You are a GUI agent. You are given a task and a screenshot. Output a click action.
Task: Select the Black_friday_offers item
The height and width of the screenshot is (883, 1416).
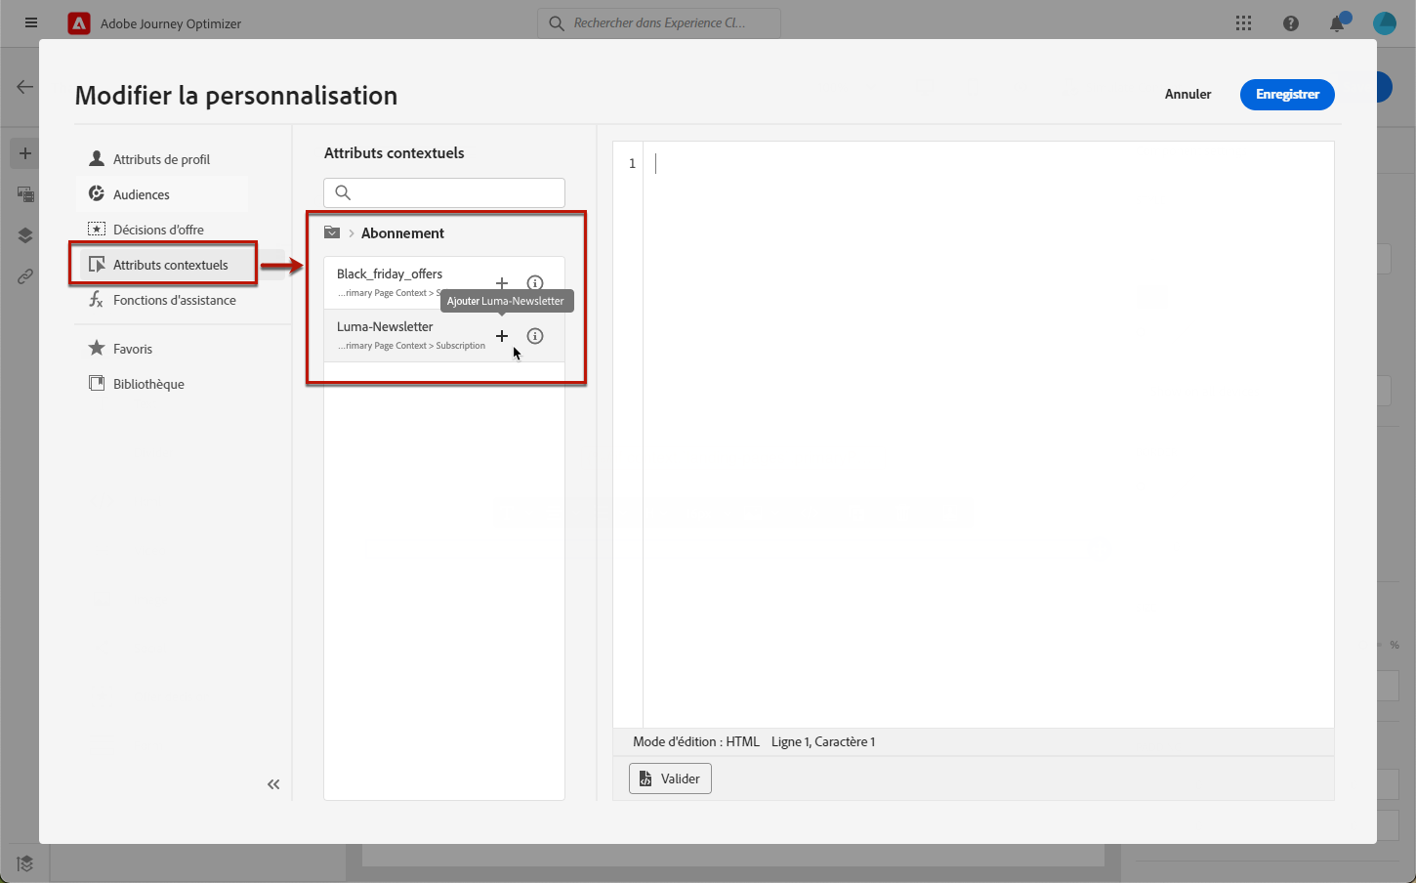pos(444,283)
